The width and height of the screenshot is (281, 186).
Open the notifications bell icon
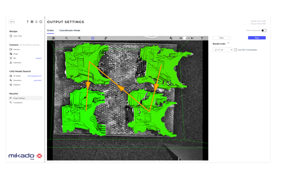pos(36,22)
